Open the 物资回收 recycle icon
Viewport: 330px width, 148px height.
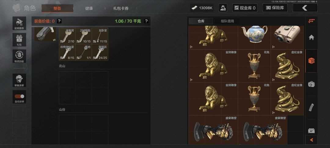click(x=19, y=56)
